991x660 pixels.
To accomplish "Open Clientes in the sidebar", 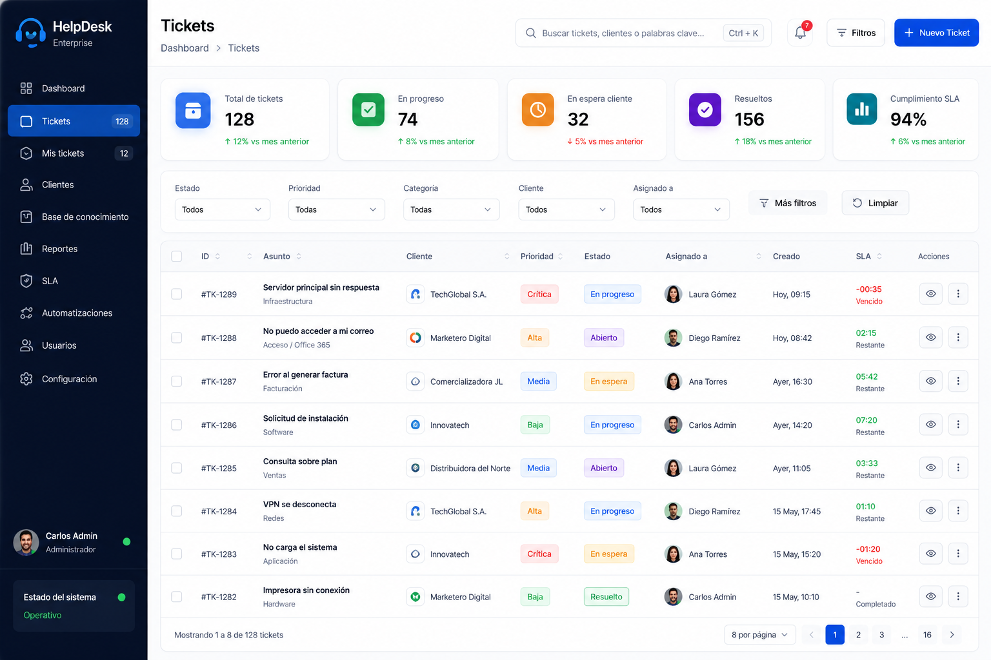I will [x=74, y=185].
